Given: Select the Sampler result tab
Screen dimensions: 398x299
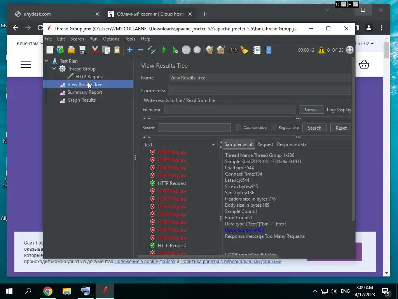Looking at the screenshot, I should tap(239, 144).
